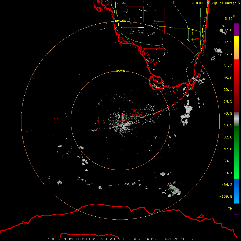Image resolution: width=241 pixels, height=241 pixels.
Task: Click the -47.6 scale value
Action: [x=227, y=149]
